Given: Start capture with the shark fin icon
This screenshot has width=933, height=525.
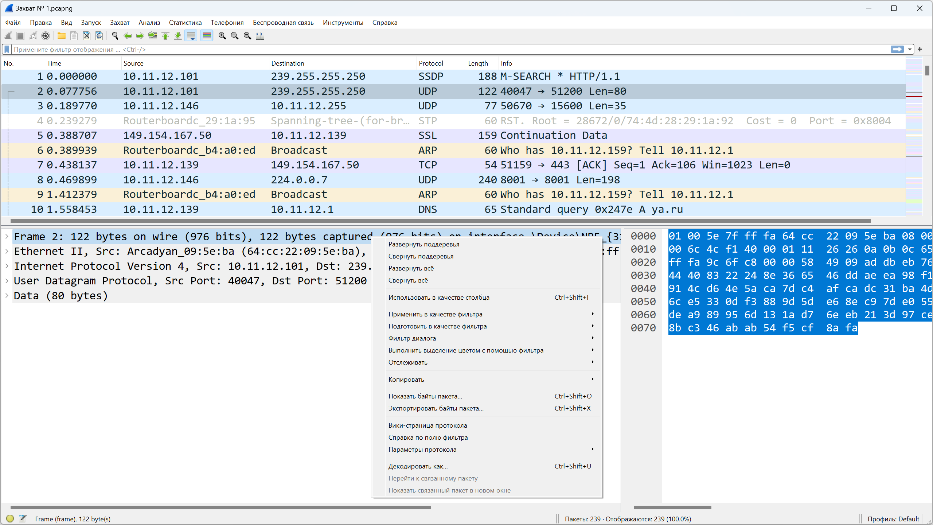Looking at the screenshot, I should point(8,36).
